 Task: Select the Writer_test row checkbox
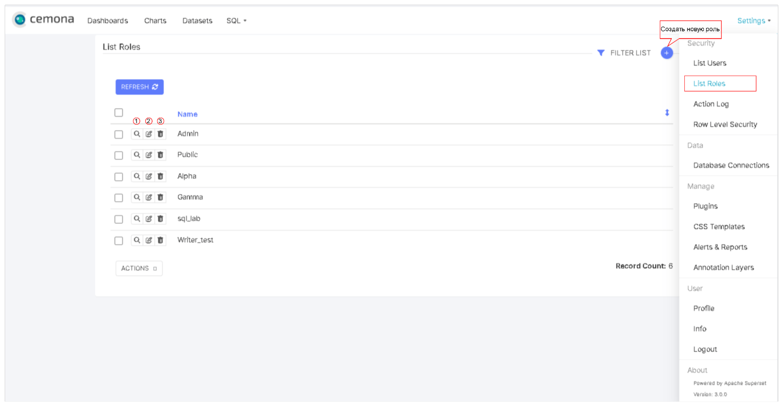(119, 241)
